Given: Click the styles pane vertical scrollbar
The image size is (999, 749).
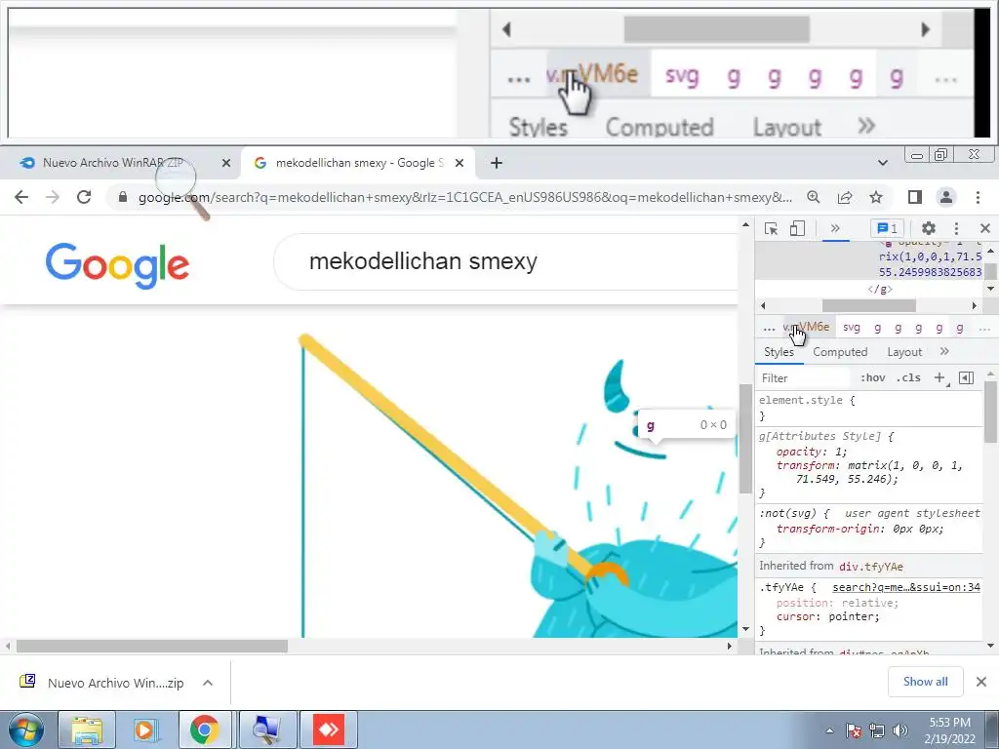Looking at the screenshot, I should [x=991, y=412].
